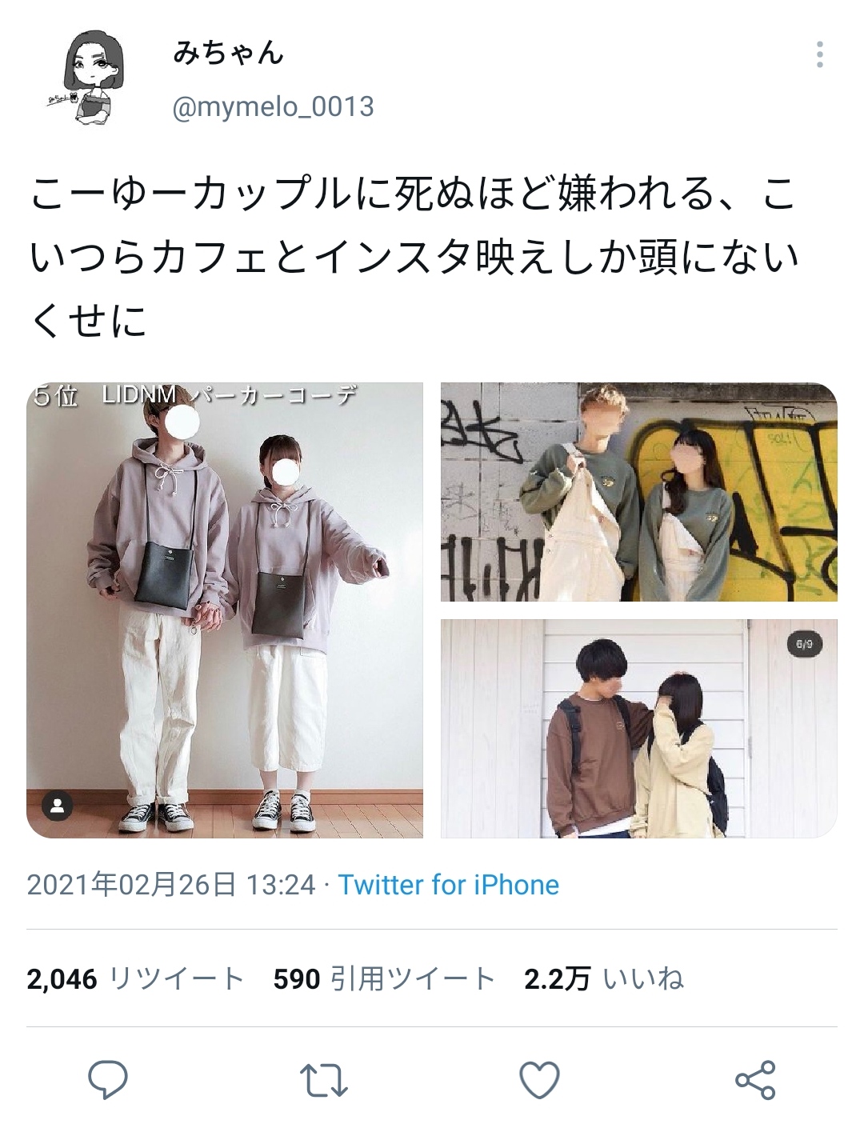864x1128 pixels.
Task: Open the @mymelo_0013 handle
Action: pos(274,106)
